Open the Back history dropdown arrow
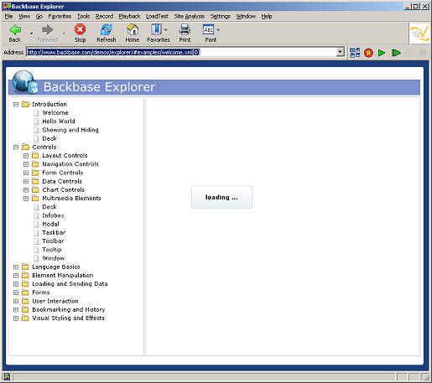Screen dimensions: 432x383 31,34
